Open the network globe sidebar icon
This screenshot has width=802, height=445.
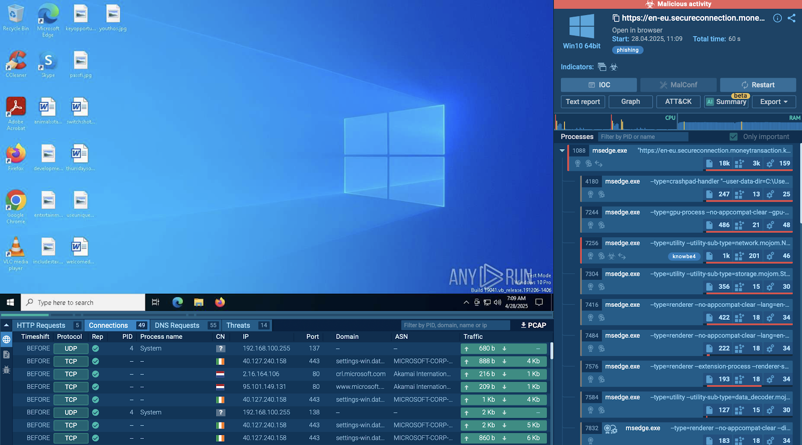[x=7, y=339]
